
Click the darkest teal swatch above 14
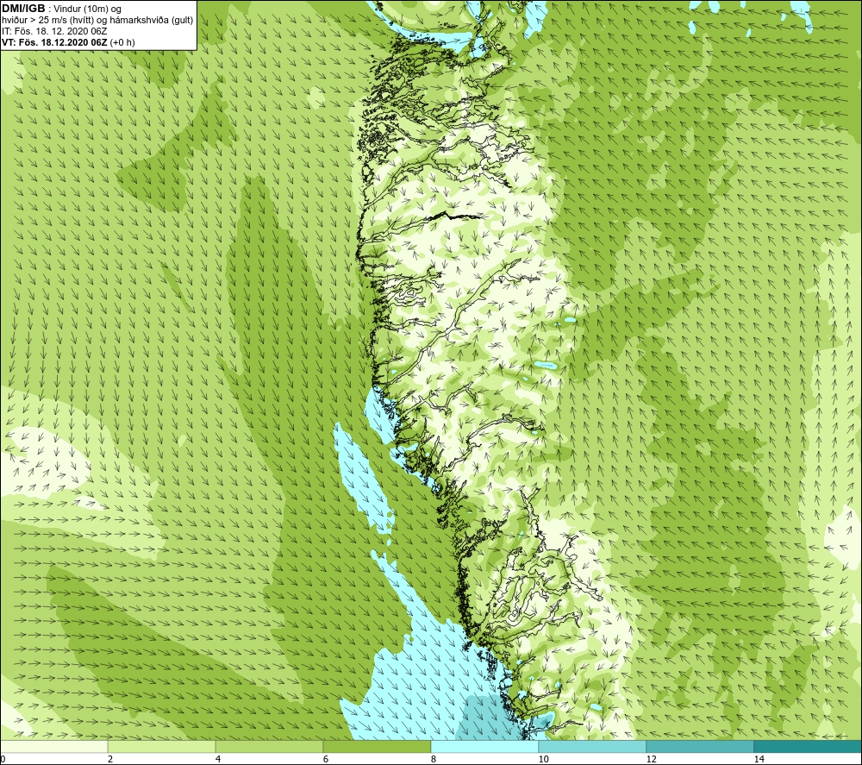pyautogui.click(x=809, y=746)
